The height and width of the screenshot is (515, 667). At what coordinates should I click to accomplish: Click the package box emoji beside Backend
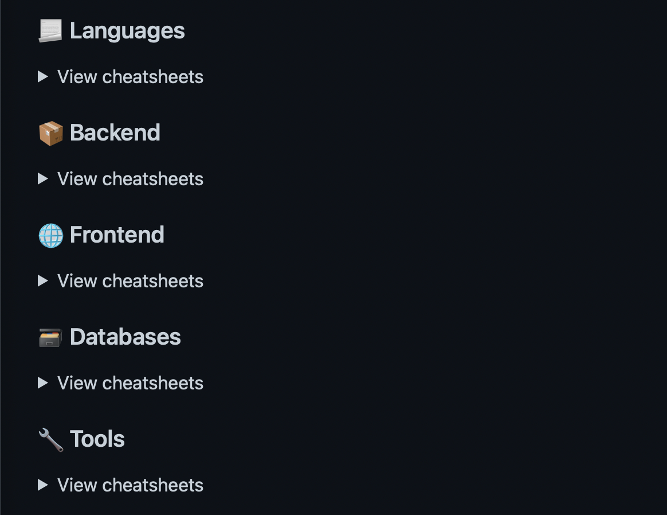coord(50,133)
